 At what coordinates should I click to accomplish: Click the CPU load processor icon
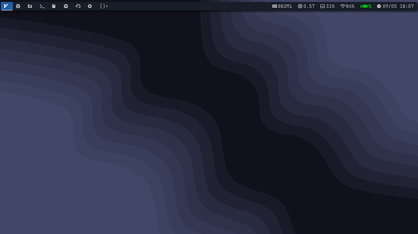[x=300, y=6]
